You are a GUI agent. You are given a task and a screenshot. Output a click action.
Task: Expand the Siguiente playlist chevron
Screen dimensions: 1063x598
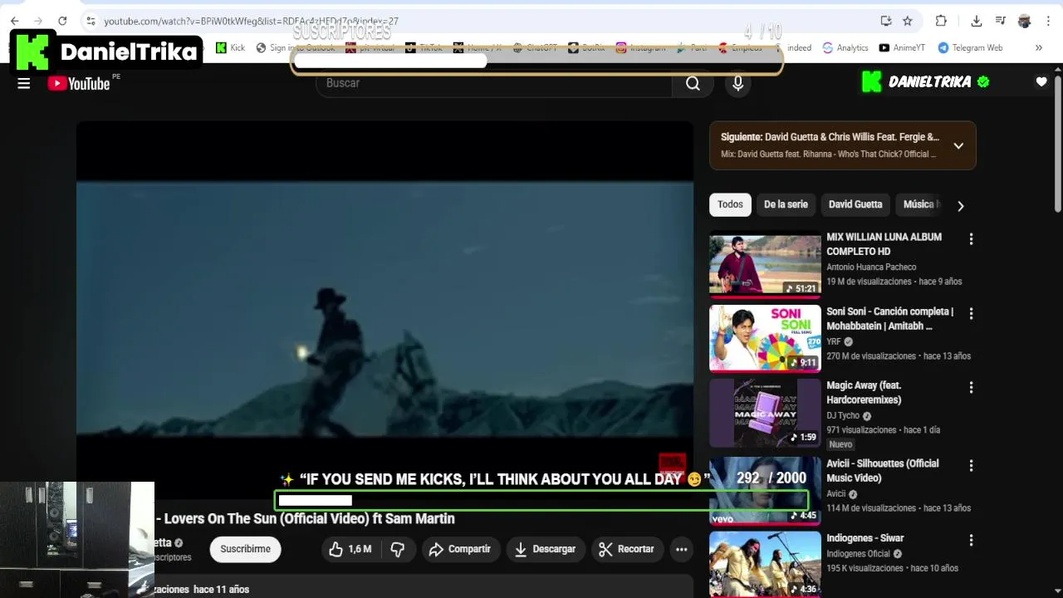click(x=958, y=145)
